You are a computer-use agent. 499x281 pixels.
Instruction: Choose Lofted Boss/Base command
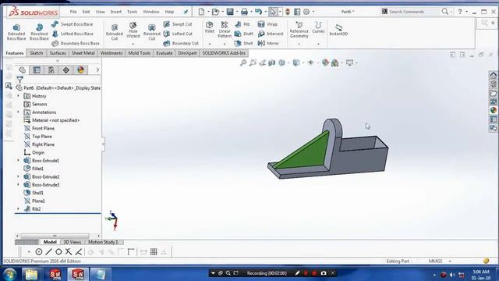point(73,34)
